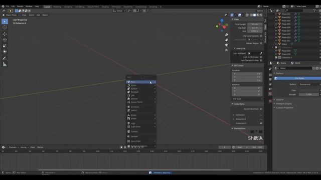Image resolution: width=321 pixels, height=180 pixels.
Task: Click the Blender logo menu icon
Action: tap(3, 6)
